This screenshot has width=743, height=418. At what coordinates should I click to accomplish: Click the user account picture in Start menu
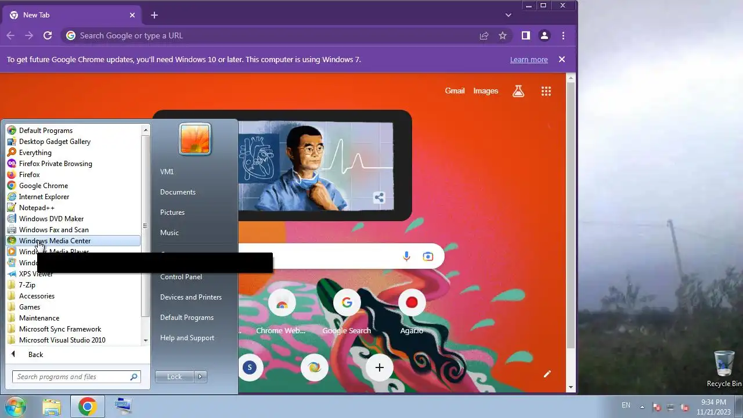coord(195,139)
